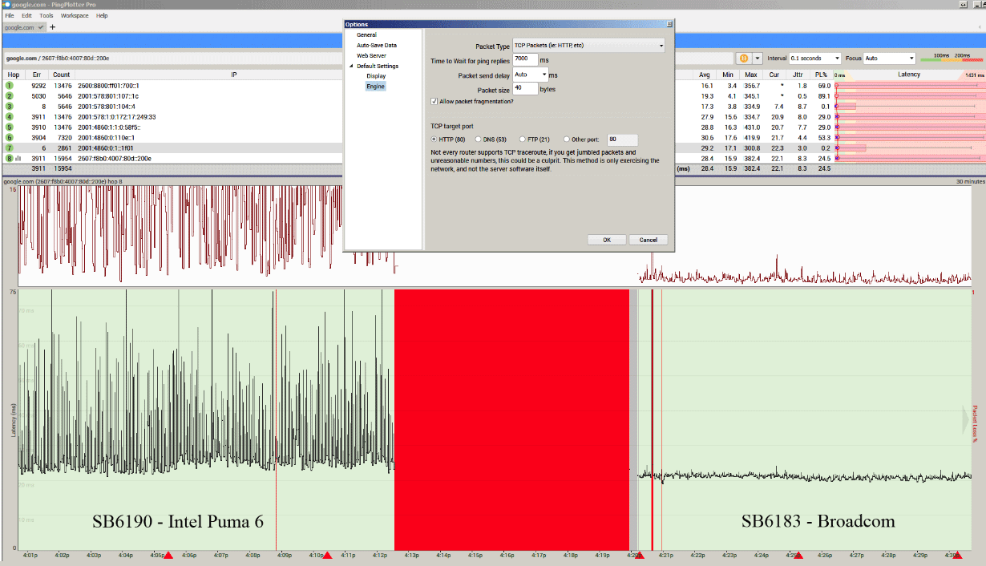Click the red warning triangle near 4:10p
Viewport: 986px width, 566px height.
click(327, 555)
